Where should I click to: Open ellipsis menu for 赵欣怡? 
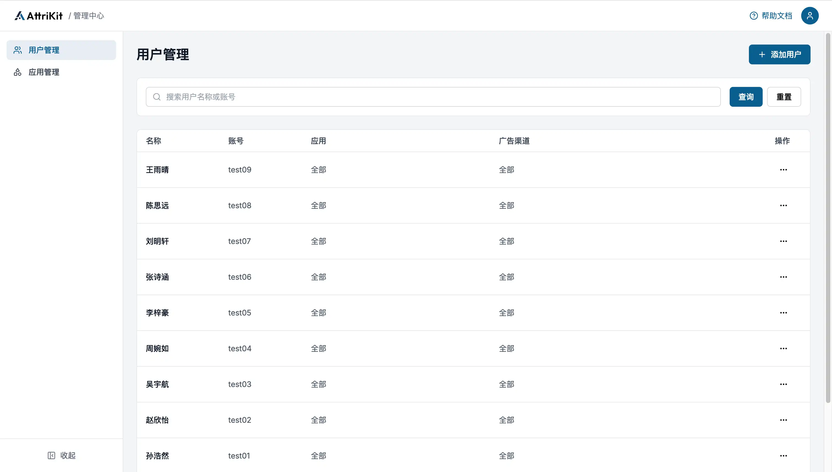click(x=783, y=420)
